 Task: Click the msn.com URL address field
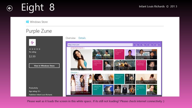(100, 45)
